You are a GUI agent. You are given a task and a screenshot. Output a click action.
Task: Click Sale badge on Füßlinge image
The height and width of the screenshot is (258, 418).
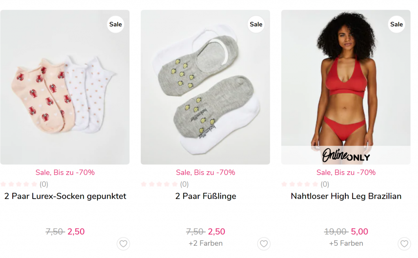click(256, 24)
